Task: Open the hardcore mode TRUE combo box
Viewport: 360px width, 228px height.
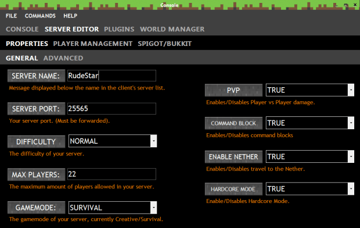Action: tap(310, 188)
